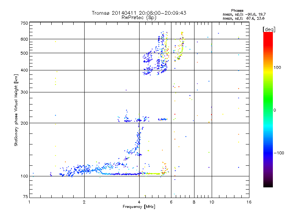Click the 'mean, sd,O: -90.6, 19.7' line
293x220 pixels.
coord(244,14)
